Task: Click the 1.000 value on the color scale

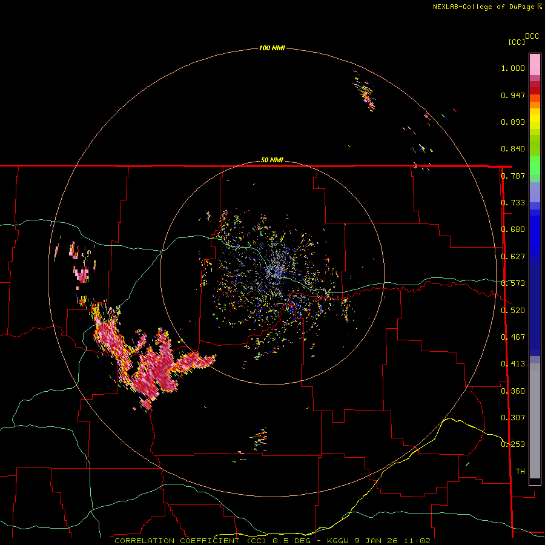Action: (x=513, y=68)
